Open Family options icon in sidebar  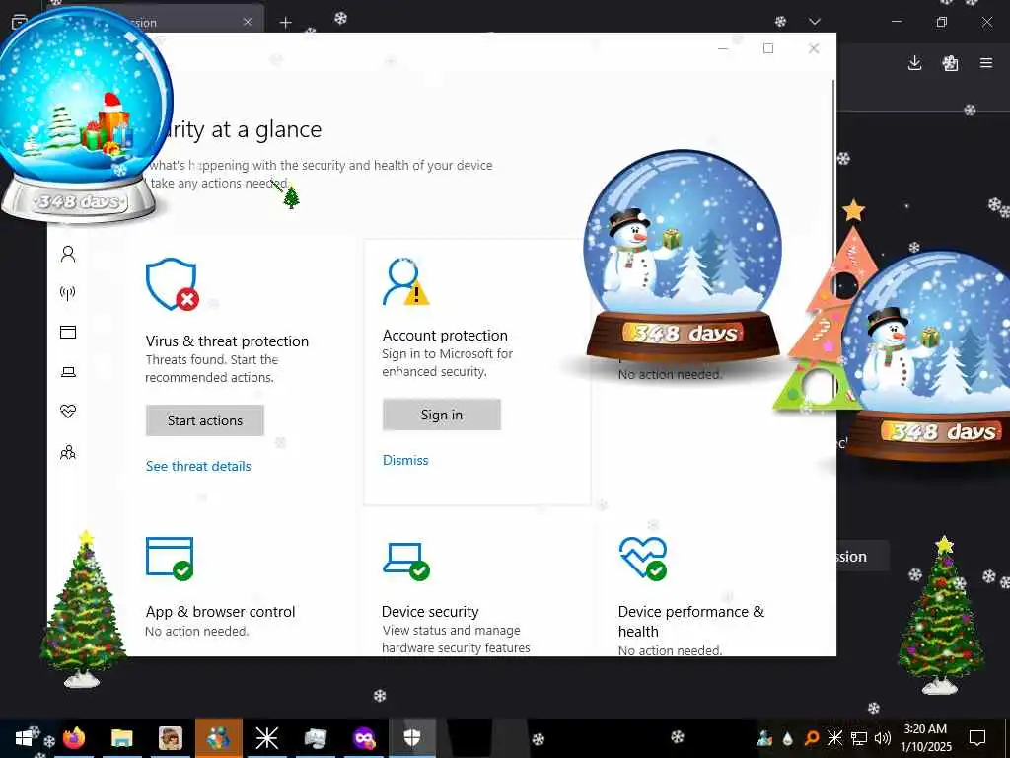68,452
